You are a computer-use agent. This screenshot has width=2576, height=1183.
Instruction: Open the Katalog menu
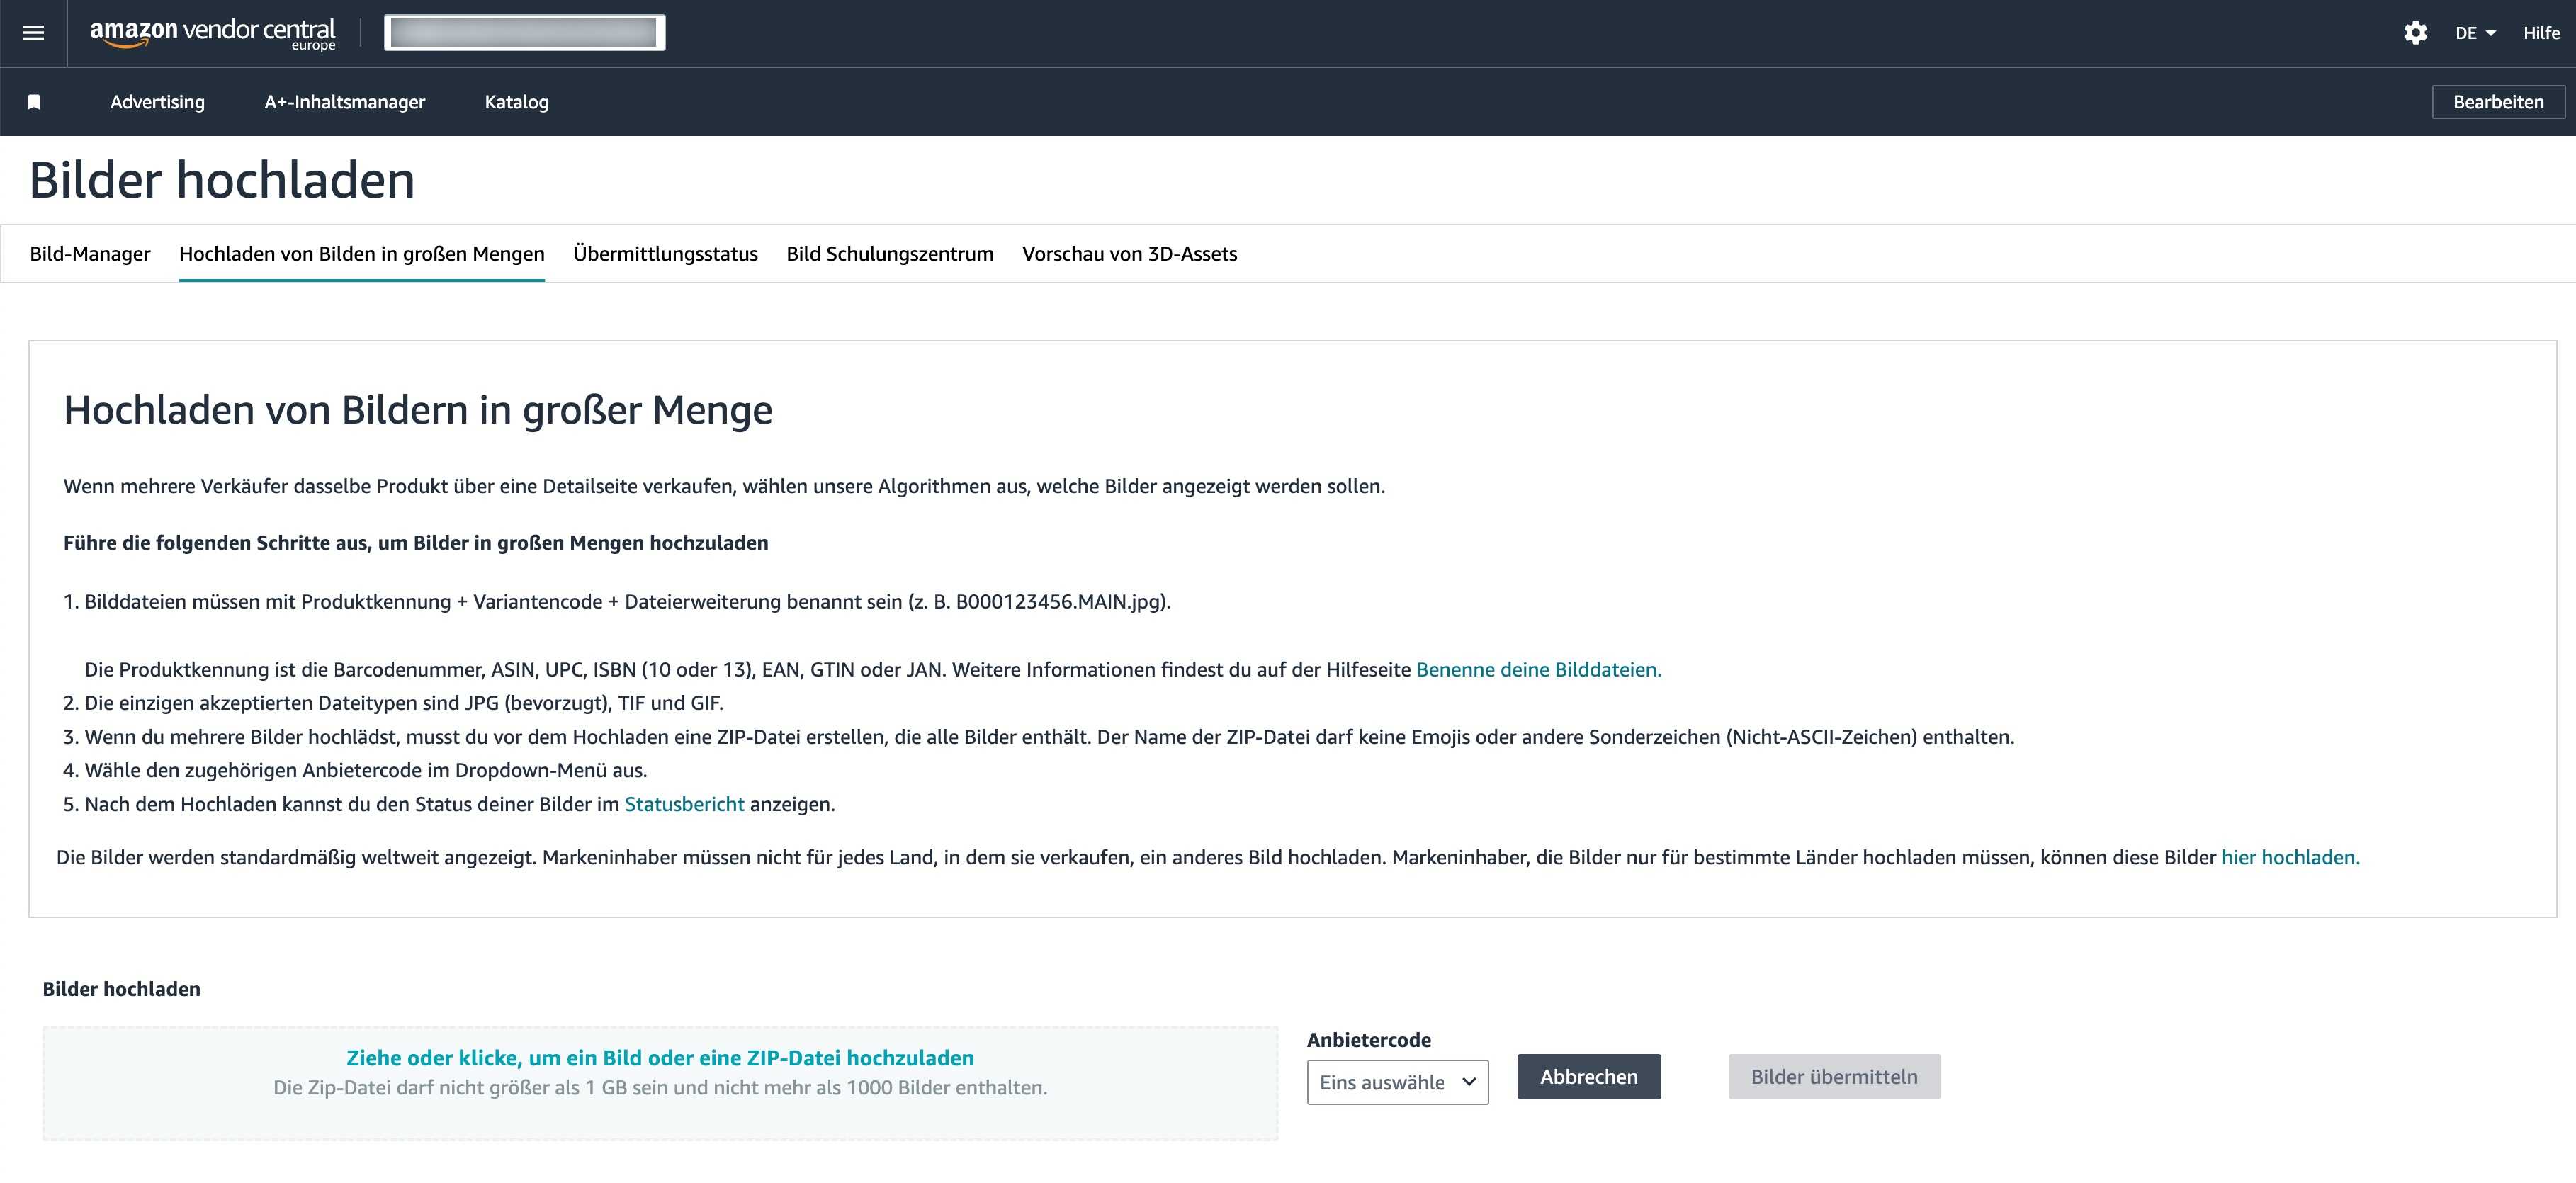pos(516,102)
